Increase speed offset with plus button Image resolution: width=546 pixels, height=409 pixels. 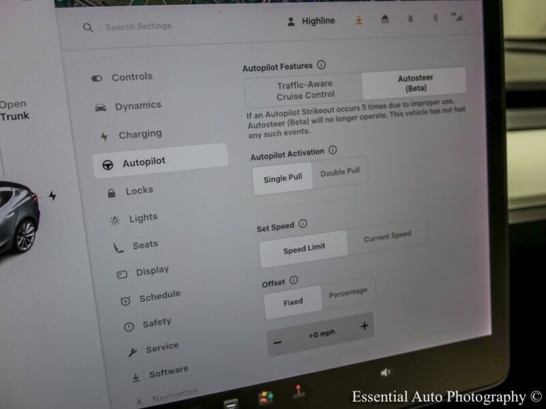pos(364,326)
